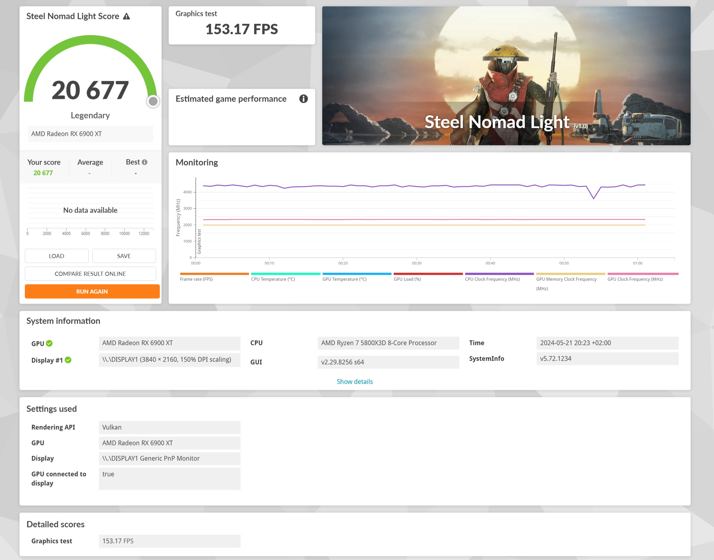Toggle GPU Memory Clock Frequency legend entry
Screen dimensions: 714x560
(566, 279)
